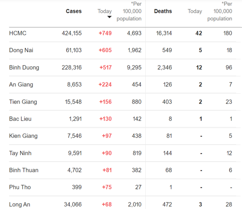Viewport: 242px width, 209px height.
Task: Sort by deaths per 100,000 population header
Action: click(220, 11)
